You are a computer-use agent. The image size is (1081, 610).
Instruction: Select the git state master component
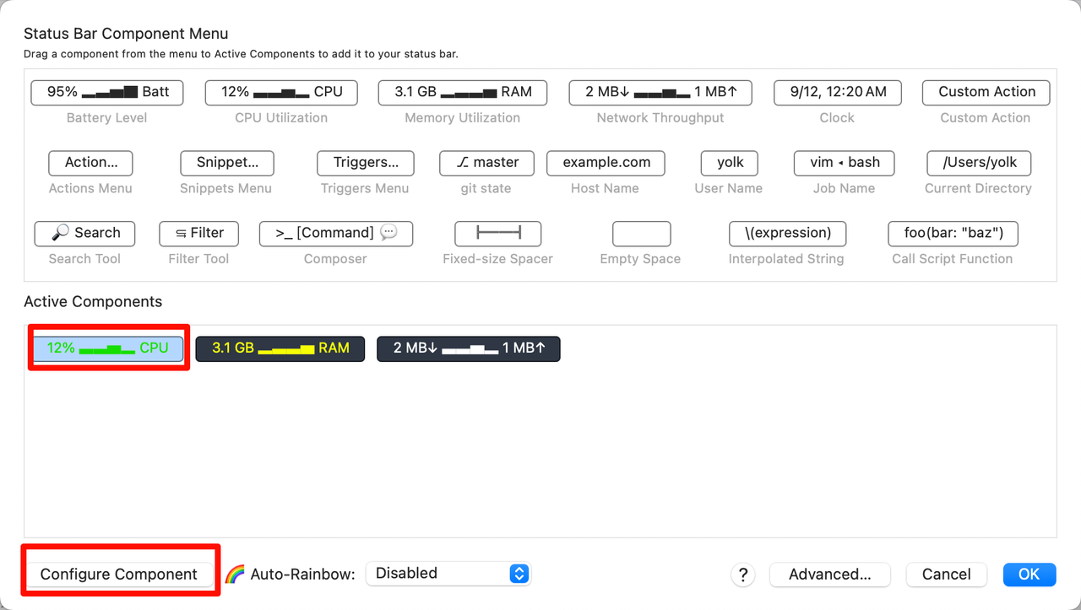tap(486, 163)
